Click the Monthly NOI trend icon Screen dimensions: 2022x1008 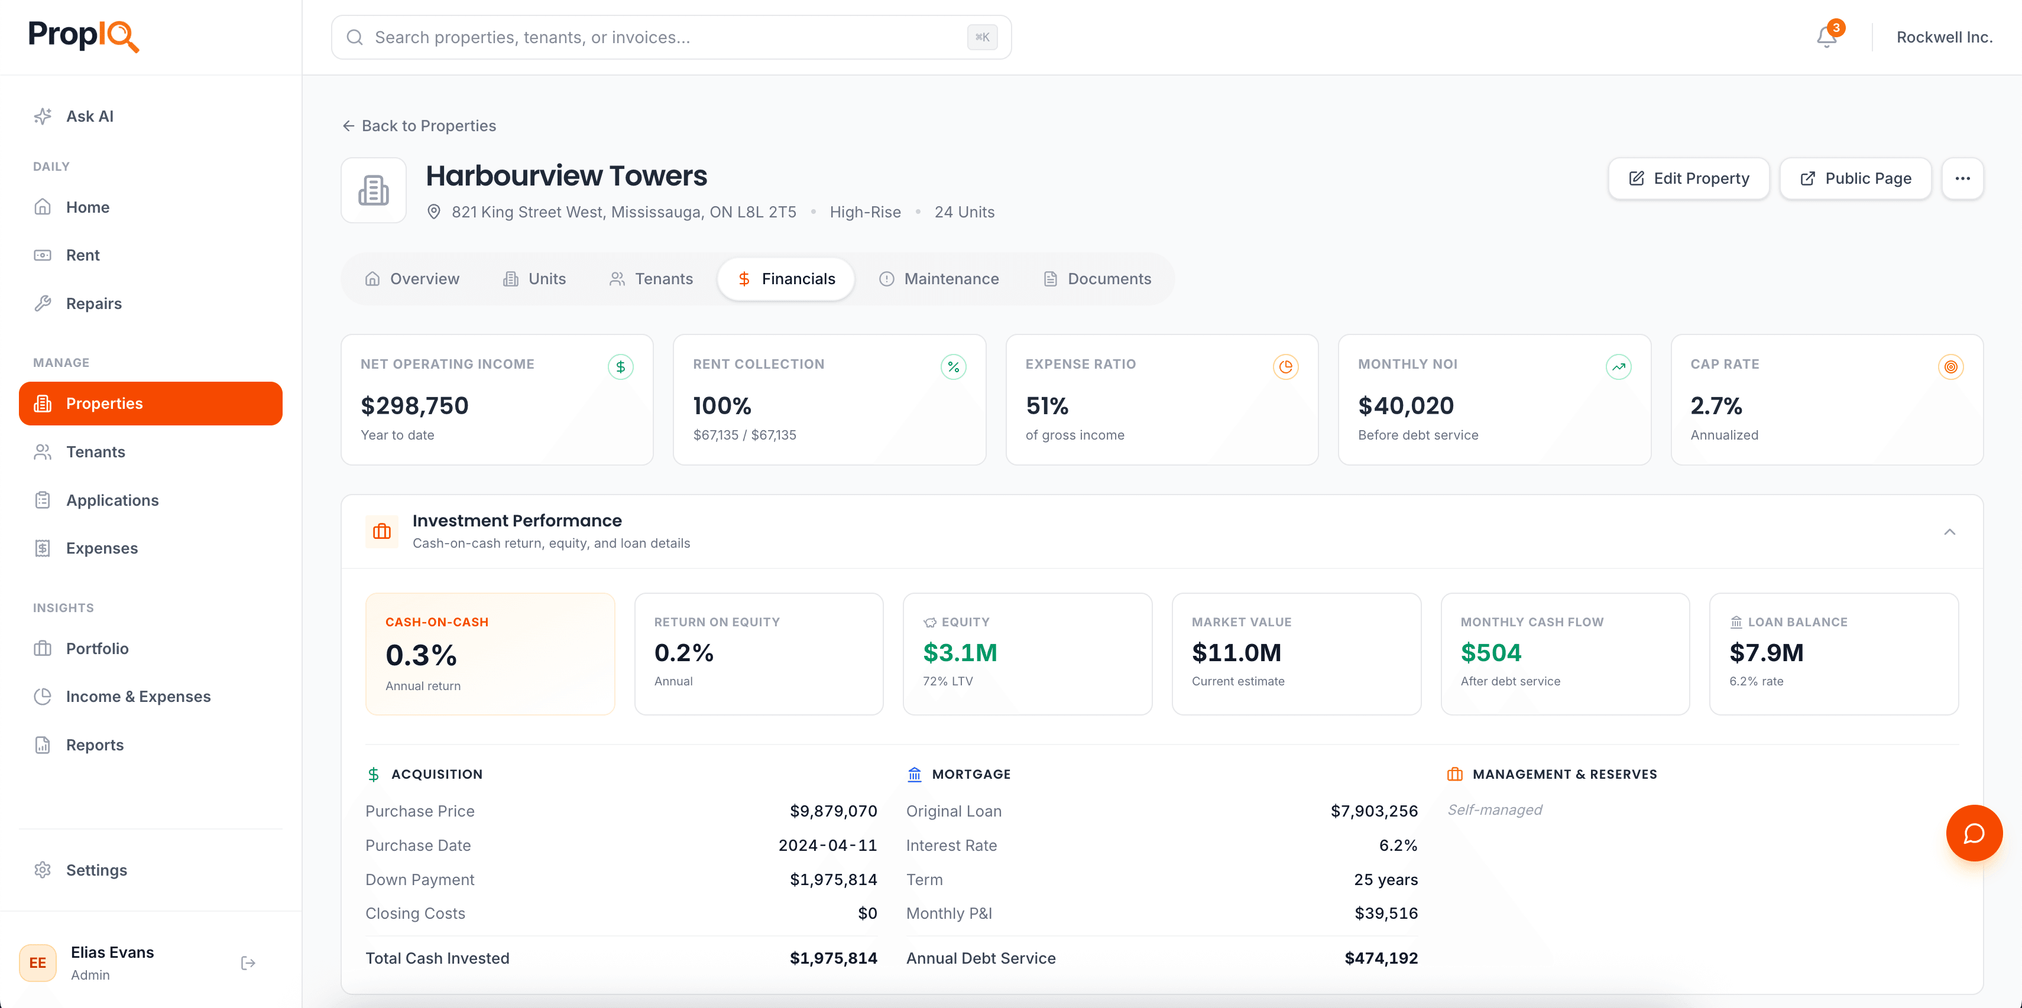click(1619, 366)
